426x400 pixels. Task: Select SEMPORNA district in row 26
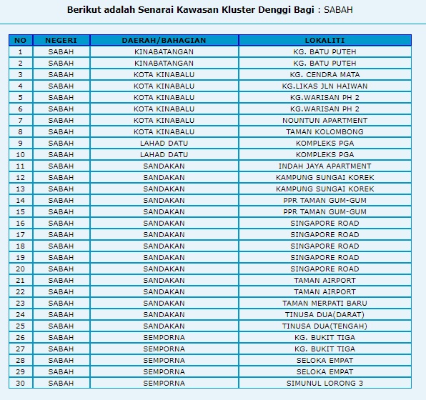[164, 337]
